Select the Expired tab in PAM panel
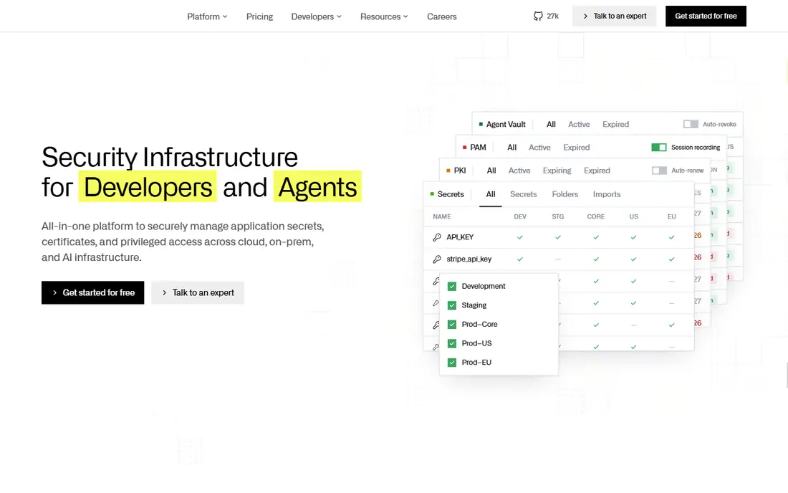The height and width of the screenshot is (493, 788). 577,147
